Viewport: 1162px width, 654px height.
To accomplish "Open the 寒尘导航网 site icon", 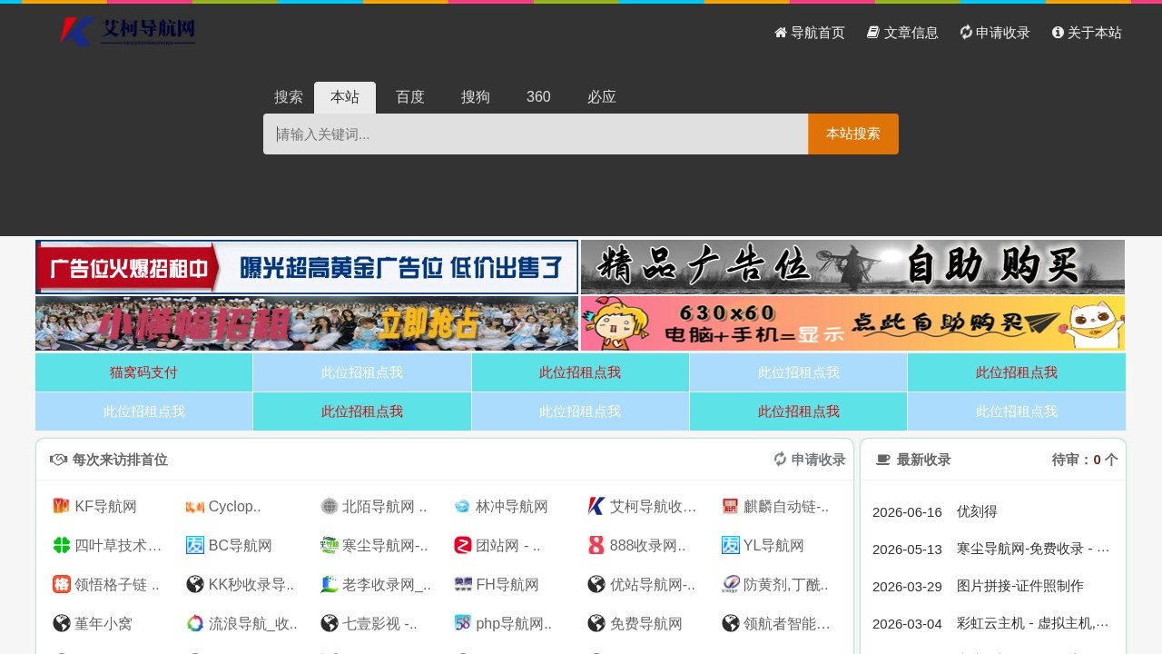I will (x=330, y=545).
